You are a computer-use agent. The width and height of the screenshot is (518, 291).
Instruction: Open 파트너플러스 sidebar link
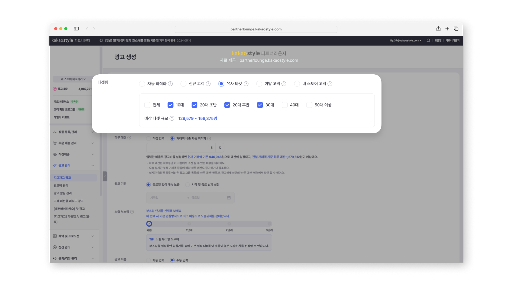click(61, 102)
